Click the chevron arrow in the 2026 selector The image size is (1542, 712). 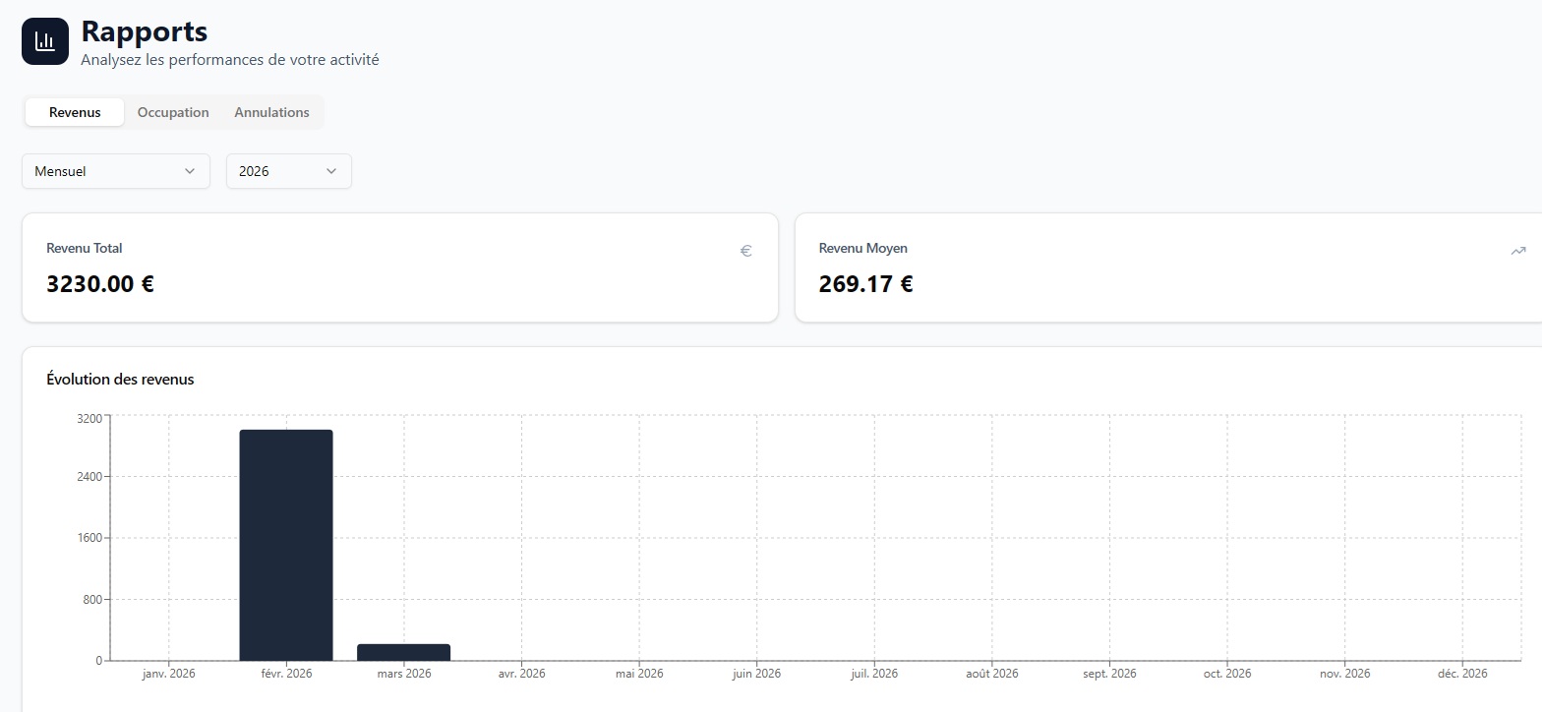(331, 171)
